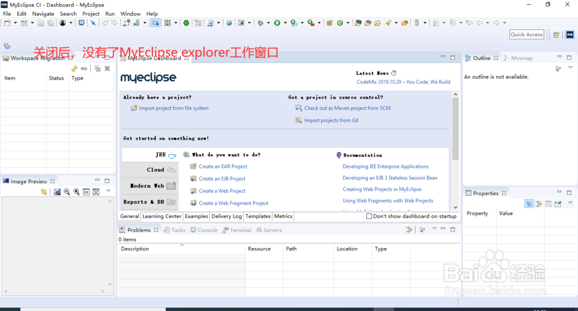
Task: Click the Debug bug icon
Action: coord(261,23)
